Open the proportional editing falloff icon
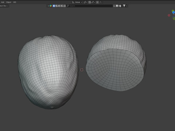Image resolution: width=175 pixels, height=131 pixels. (x=101, y=2)
